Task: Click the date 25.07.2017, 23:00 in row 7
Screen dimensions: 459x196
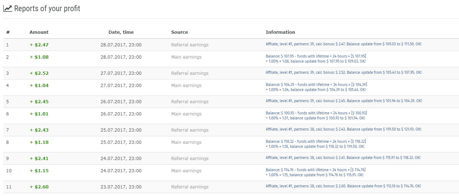Action: (121, 130)
